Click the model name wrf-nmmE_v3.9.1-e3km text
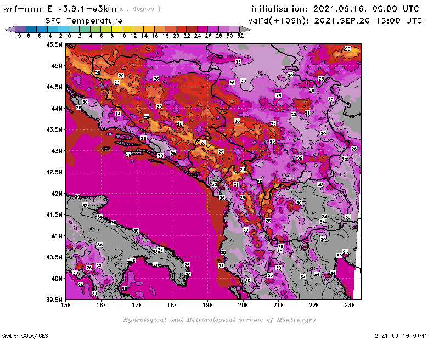The width and height of the screenshot is (439, 339). (x=60, y=9)
